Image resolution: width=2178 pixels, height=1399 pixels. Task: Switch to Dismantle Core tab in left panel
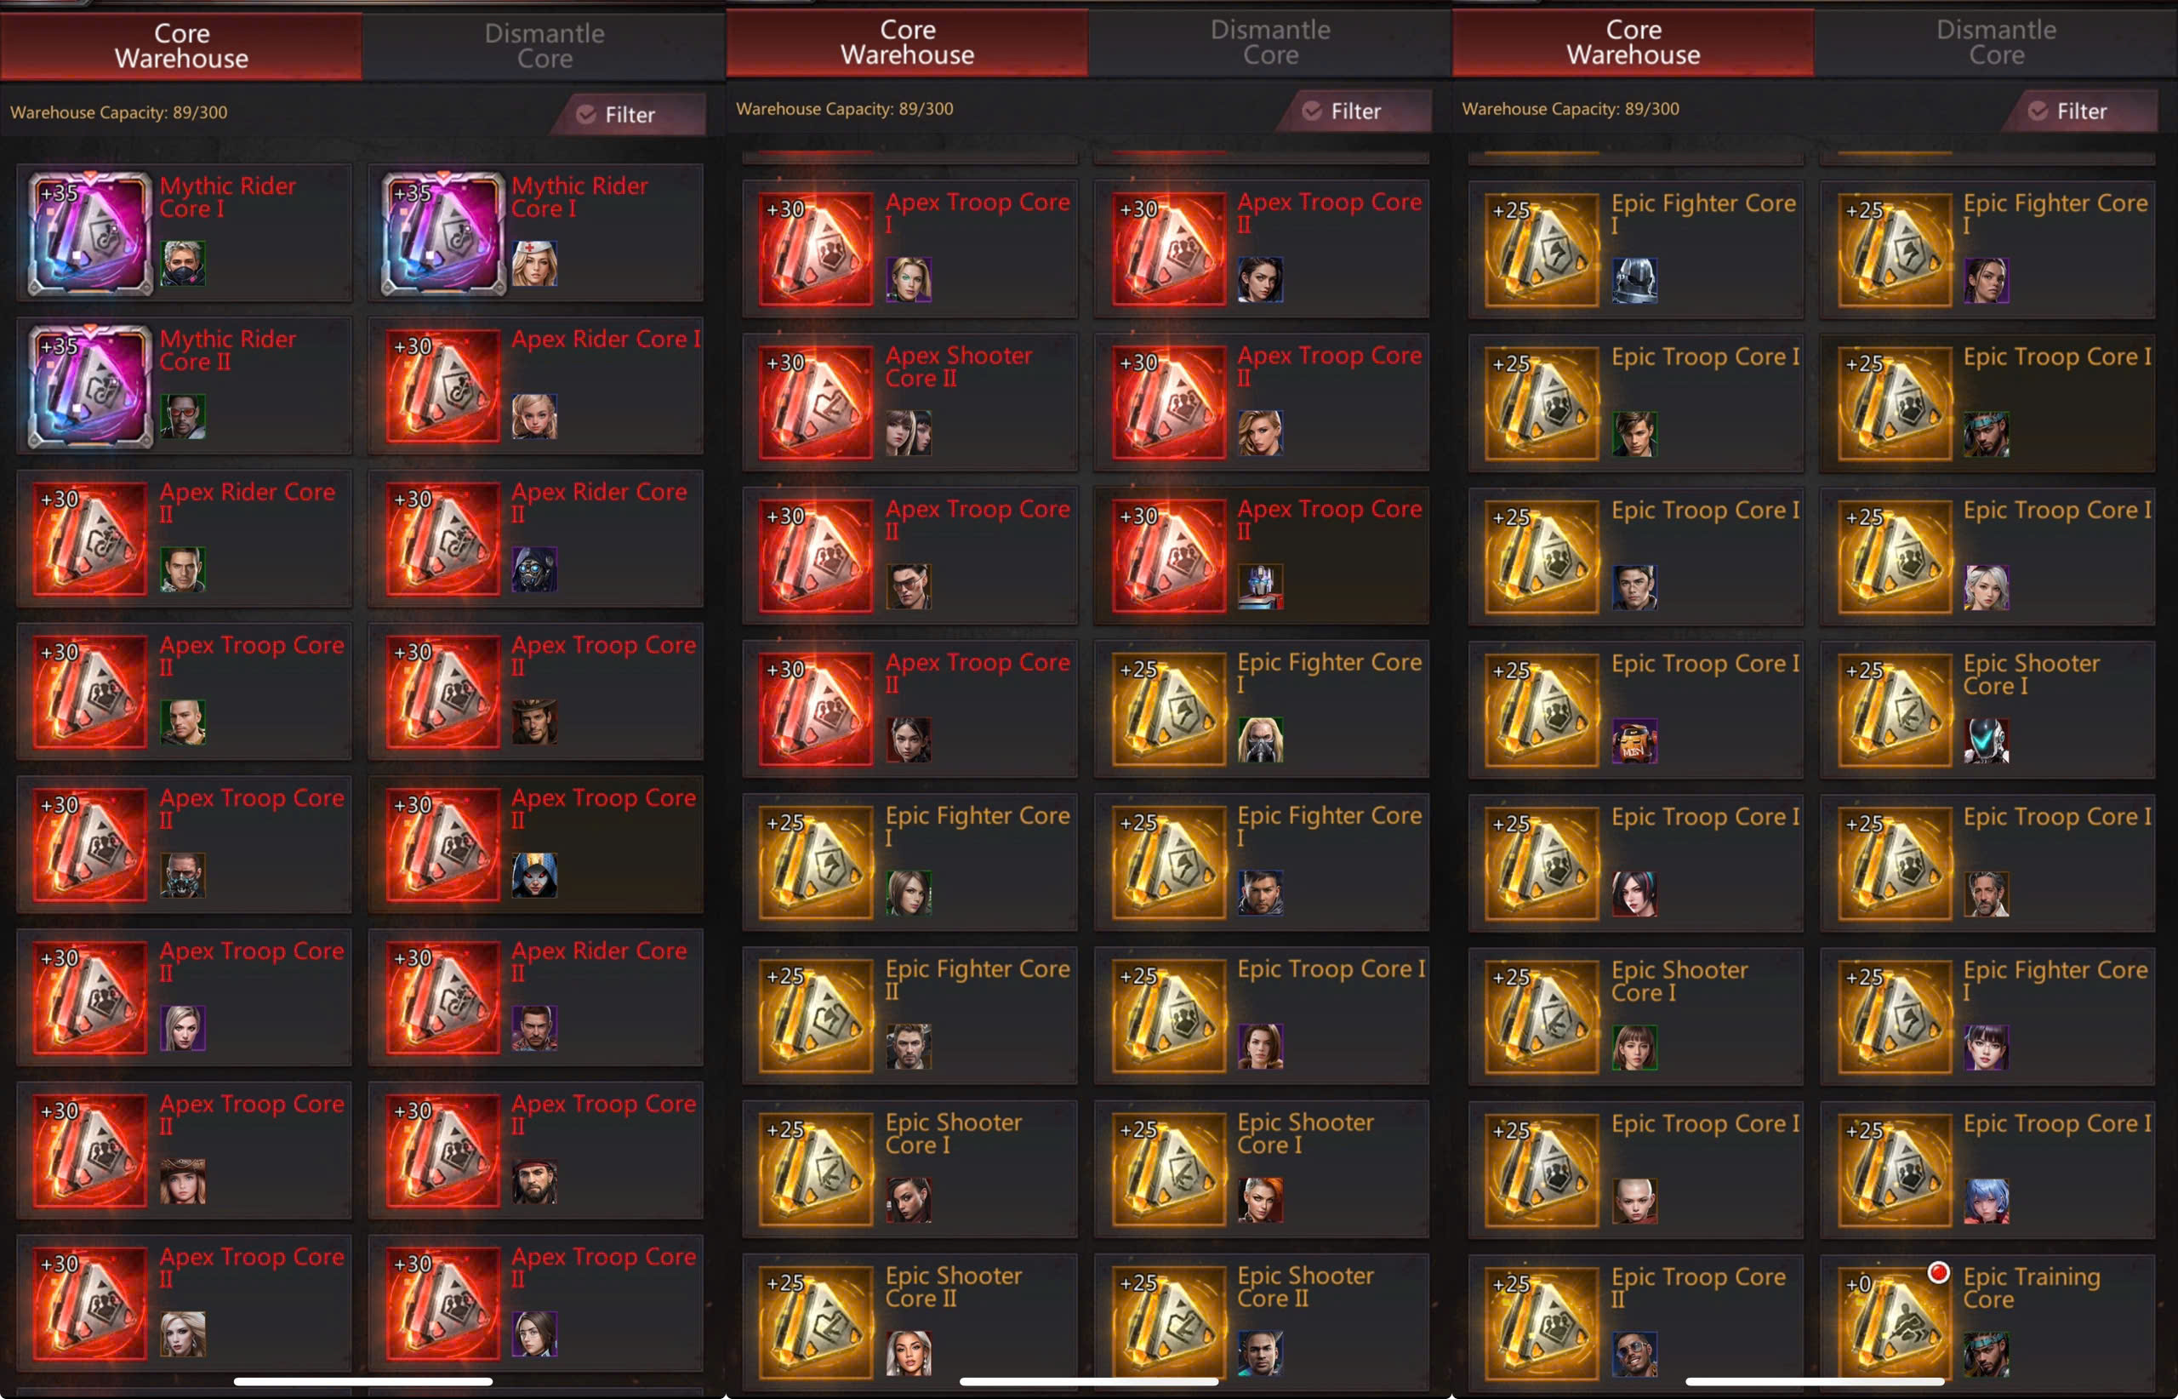point(544,45)
